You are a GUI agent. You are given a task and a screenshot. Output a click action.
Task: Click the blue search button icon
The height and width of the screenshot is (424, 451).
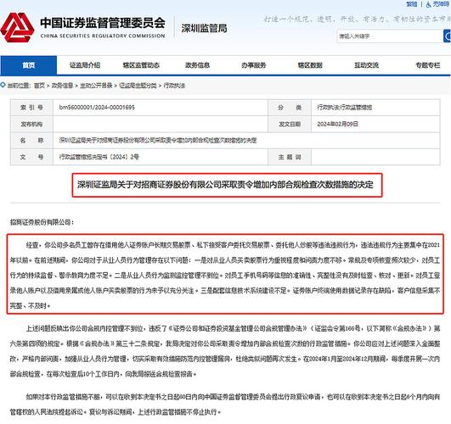447,36
